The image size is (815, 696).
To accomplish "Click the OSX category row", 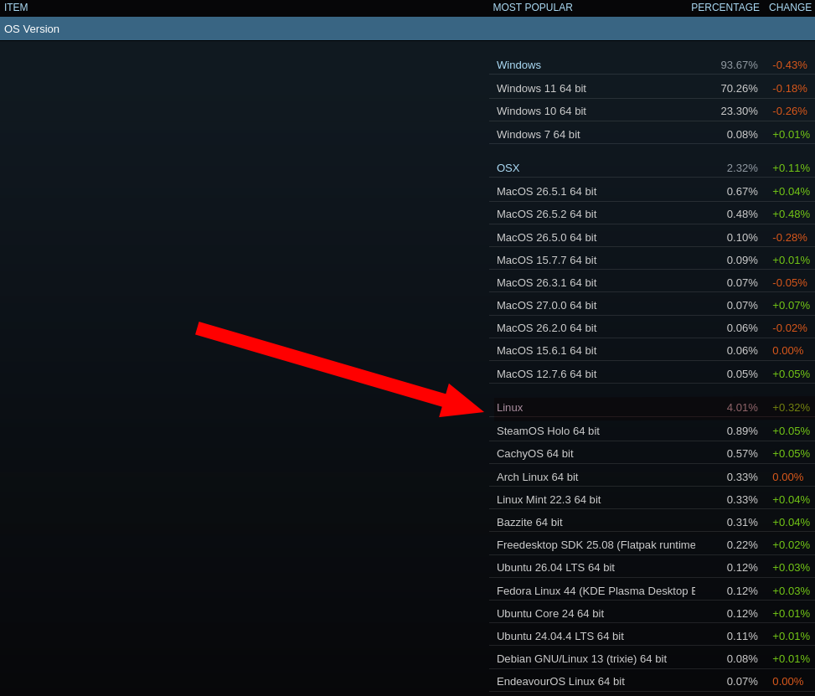I will (652, 168).
